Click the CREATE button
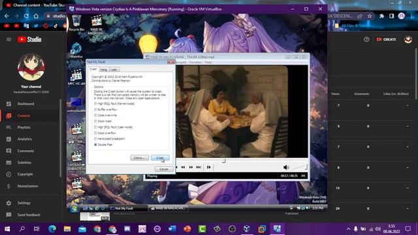The width and height of the screenshot is (418, 235). (386, 39)
